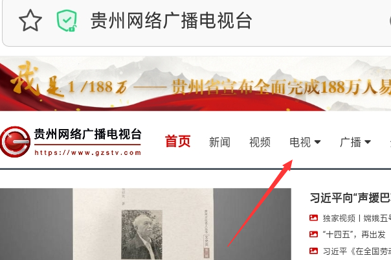391x260 pixels.
Task: Open the 广播 menu item
Action: [350, 142]
